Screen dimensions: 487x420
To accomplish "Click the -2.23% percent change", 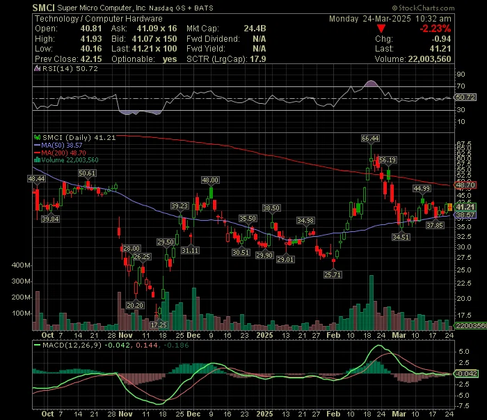I will pyautogui.click(x=436, y=29).
